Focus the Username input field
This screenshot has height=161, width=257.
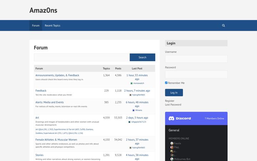[196, 59]
